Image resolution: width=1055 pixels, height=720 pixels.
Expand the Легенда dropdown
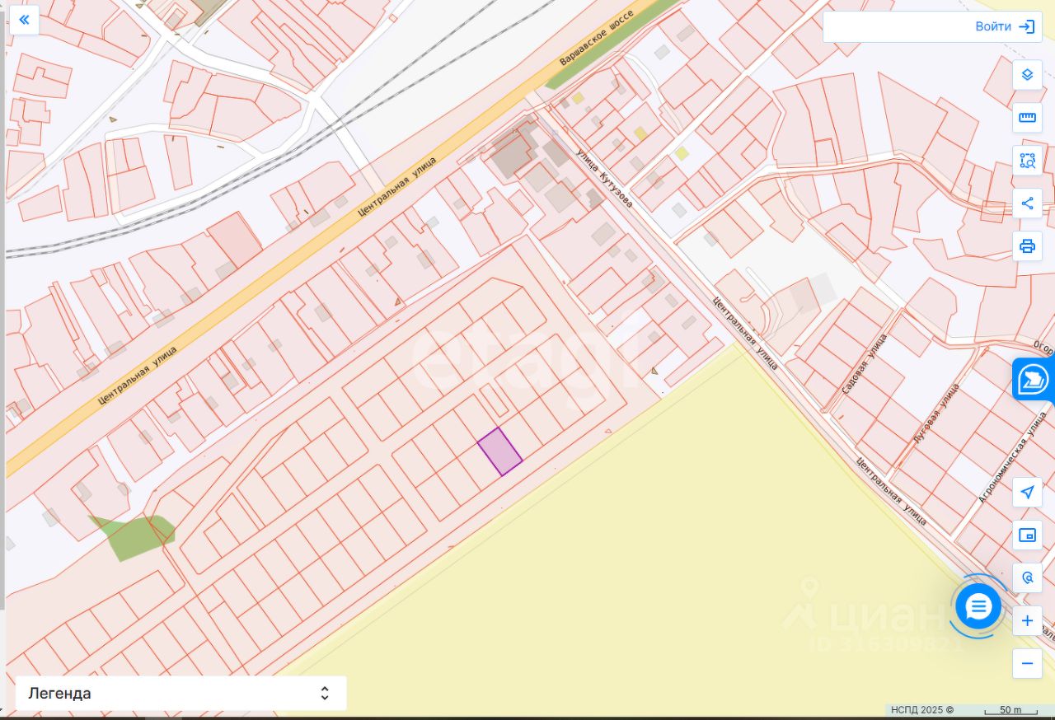tap(181, 694)
